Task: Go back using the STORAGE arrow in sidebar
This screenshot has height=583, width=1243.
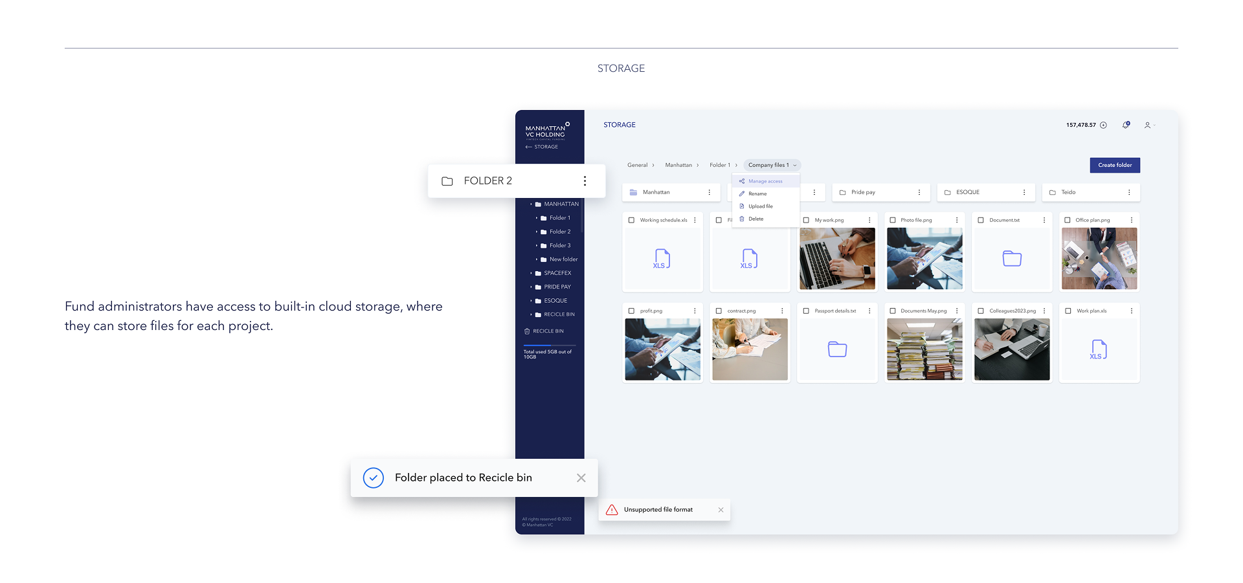Action: tap(529, 147)
